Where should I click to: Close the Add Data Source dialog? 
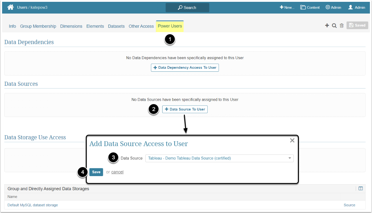click(292, 140)
